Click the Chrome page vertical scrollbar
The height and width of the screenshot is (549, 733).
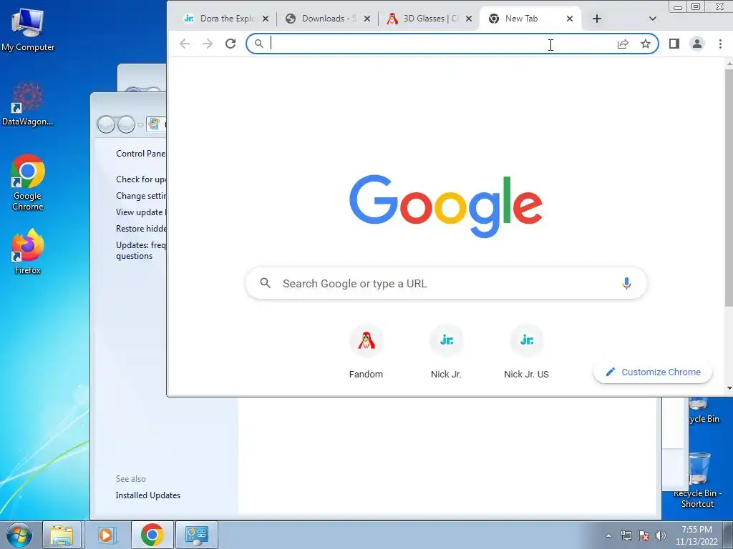[729, 187]
